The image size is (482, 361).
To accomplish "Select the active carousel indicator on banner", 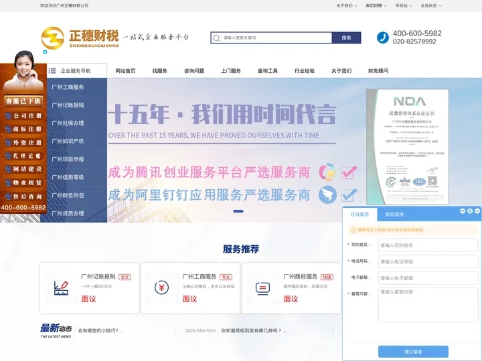I will pyautogui.click(x=238, y=211).
